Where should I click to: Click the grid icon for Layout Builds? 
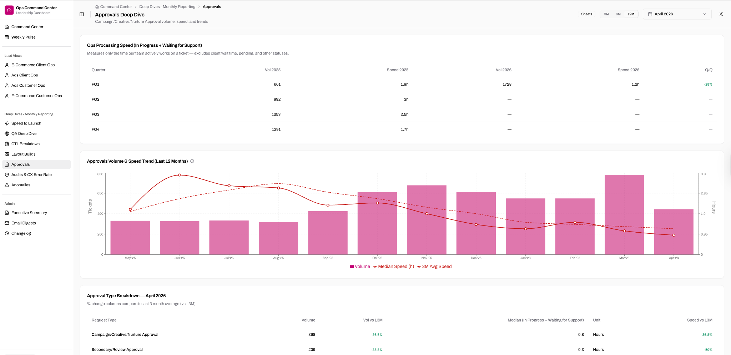(7, 154)
